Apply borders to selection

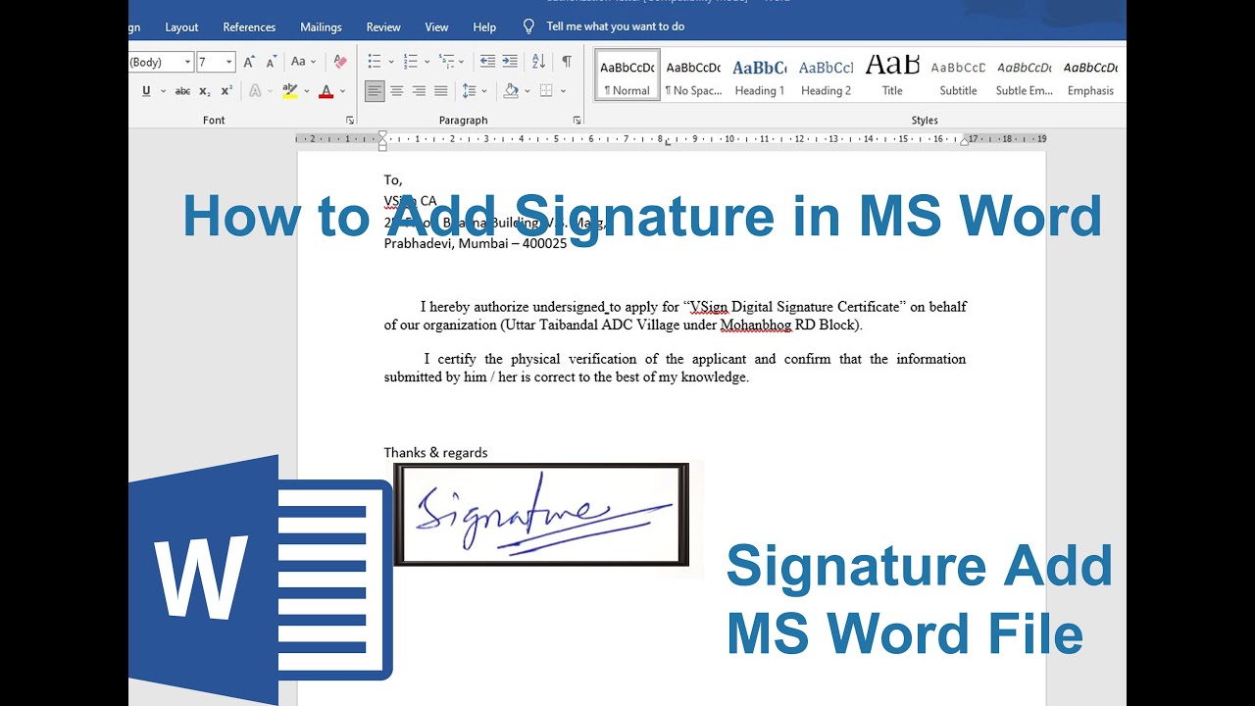point(546,91)
